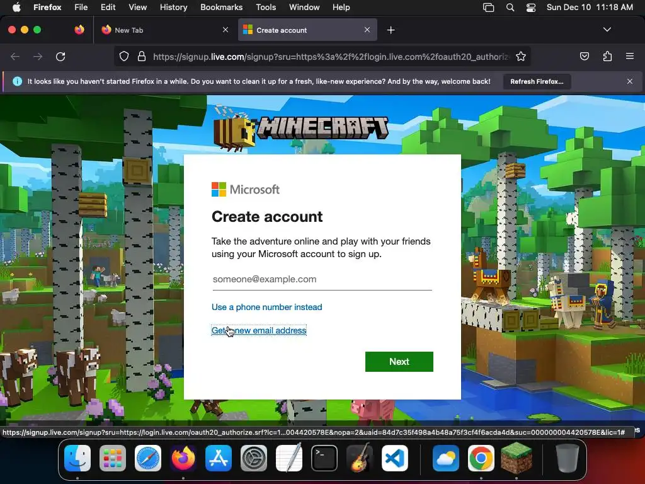Viewport: 645px width, 484px height.
Task: Open System Settings from the dock
Action: pyautogui.click(x=254, y=458)
